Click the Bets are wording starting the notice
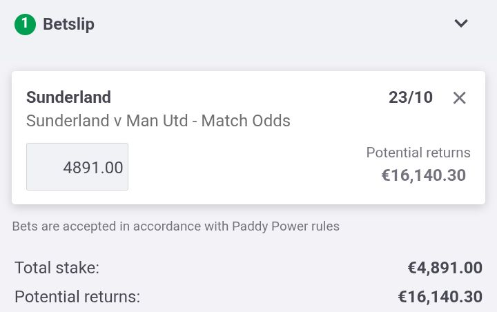Viewport: 497px width, 312px height. (x=35, y=226)
